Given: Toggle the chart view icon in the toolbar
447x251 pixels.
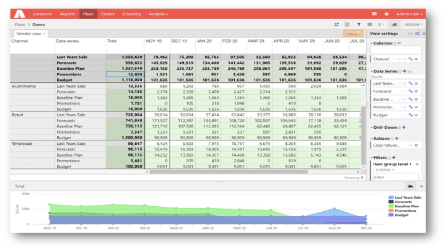Looking at the screenshot, I should pos(394,24).
